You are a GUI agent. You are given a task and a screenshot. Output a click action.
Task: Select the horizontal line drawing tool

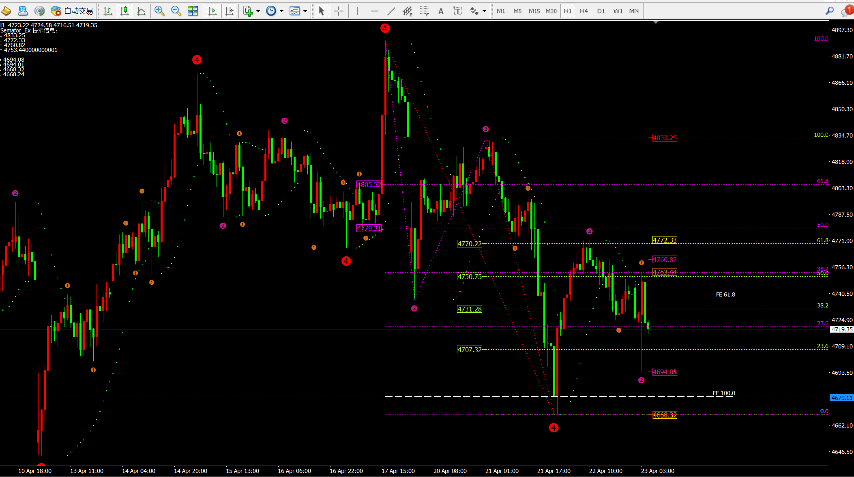pos(374,11)
